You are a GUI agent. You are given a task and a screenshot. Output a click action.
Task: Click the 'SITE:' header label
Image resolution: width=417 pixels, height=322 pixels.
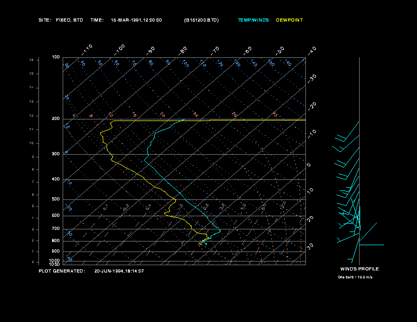45,20
